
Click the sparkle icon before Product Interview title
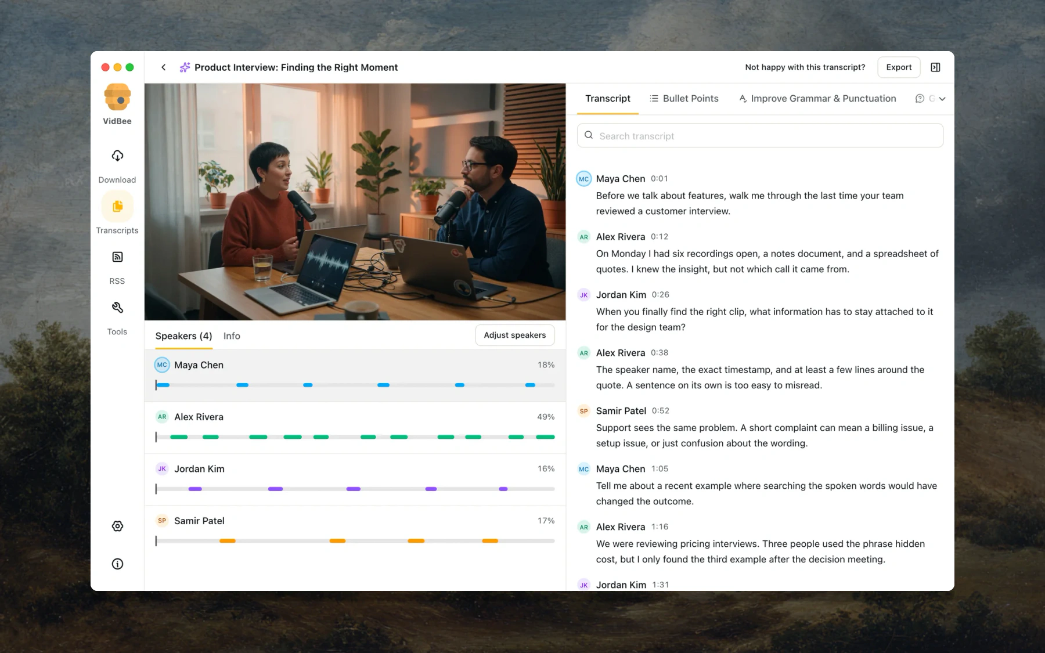click(185, 67)
